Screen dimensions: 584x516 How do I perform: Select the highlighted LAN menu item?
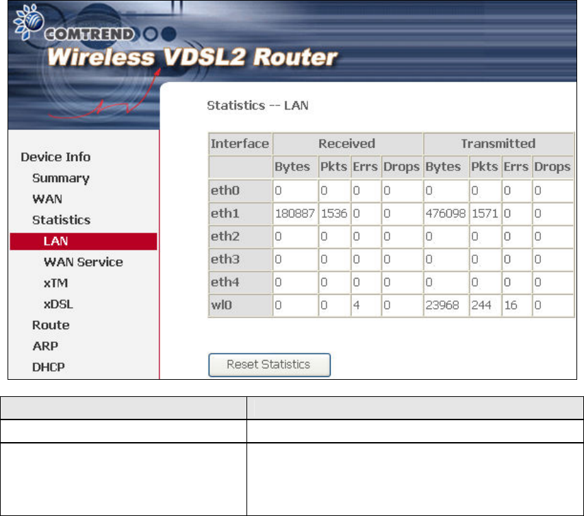(84, 242)
